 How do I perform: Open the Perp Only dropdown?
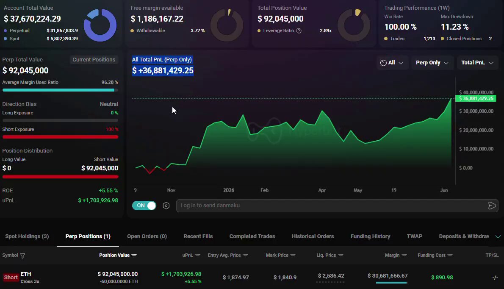[x=432, y=63]
